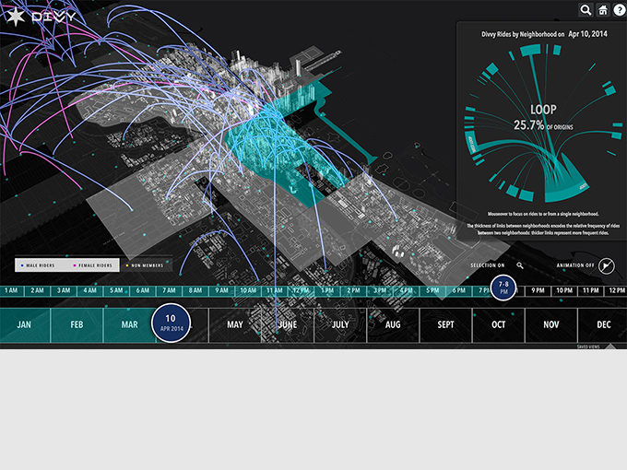
Task: Jump to the SEPT month block
Action: pyautogui.click(x=446, y=325)
